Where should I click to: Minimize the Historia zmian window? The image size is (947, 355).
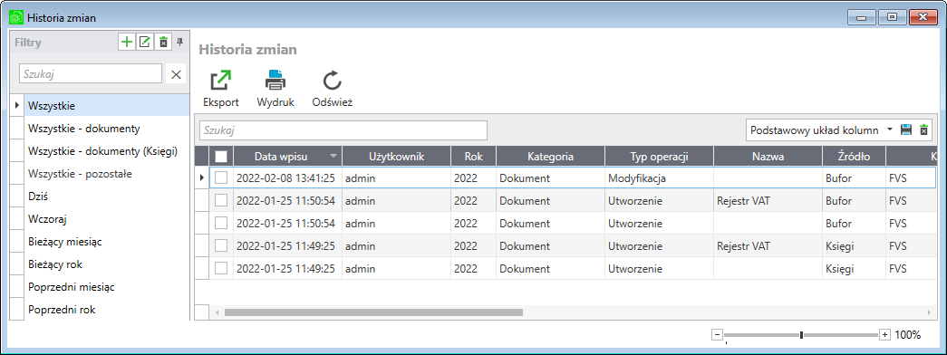tap(862, 17)
